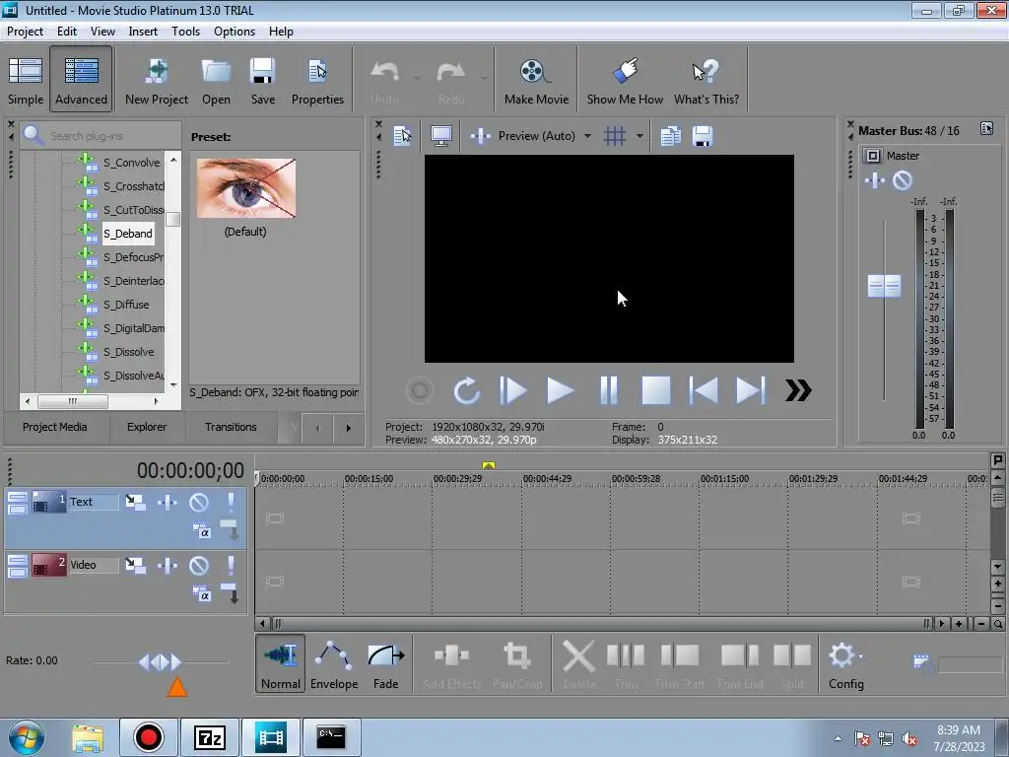Click the Master volume fader handle
This screenshot has height=757, width=1009.
[884, 286]
